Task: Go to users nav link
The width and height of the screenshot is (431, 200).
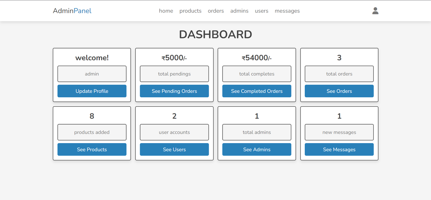Action: 262,11
